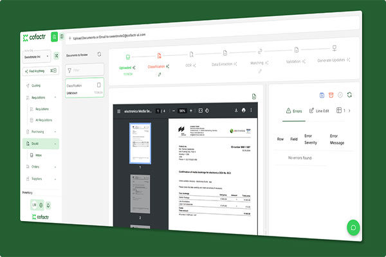Expand the Suppliers sidebar group

(55, 179)
